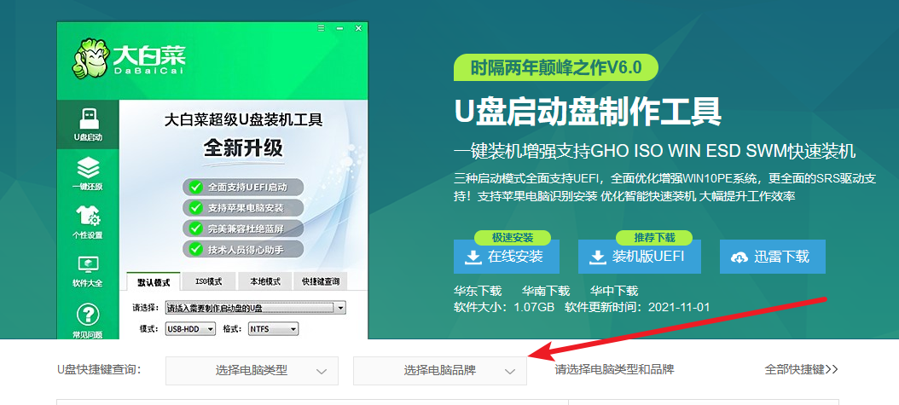899x405 pixels.
Task: Expand the 选择电脑品牌 dropdown
Action: 439,371
